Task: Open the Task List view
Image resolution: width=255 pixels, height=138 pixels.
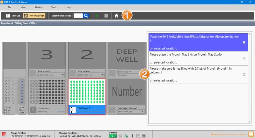Action: pyautogui.click(x=13, y=15)
